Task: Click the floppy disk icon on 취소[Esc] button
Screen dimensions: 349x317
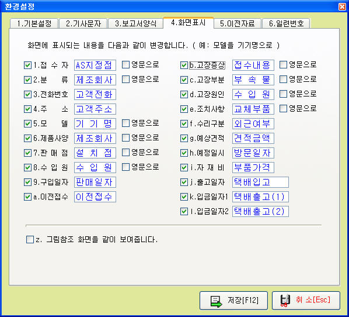Action: (x=285, y=301)
